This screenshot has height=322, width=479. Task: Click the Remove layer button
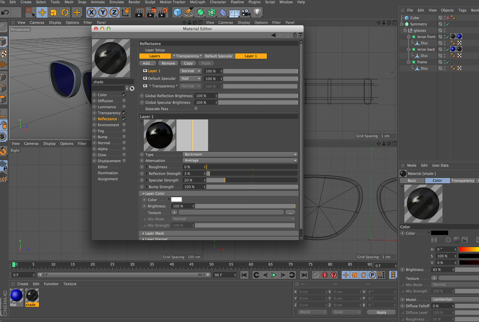pyautogui.click(x=168, y=64)
